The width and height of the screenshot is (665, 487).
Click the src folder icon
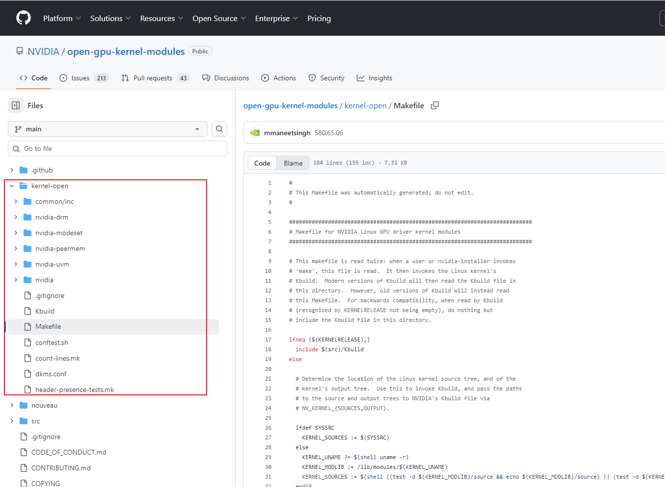point(24,421)
